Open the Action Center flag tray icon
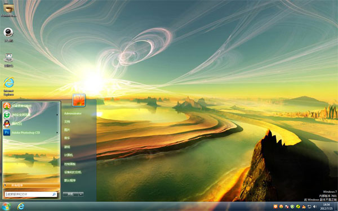The image size is (338, 211). point(287,206)
